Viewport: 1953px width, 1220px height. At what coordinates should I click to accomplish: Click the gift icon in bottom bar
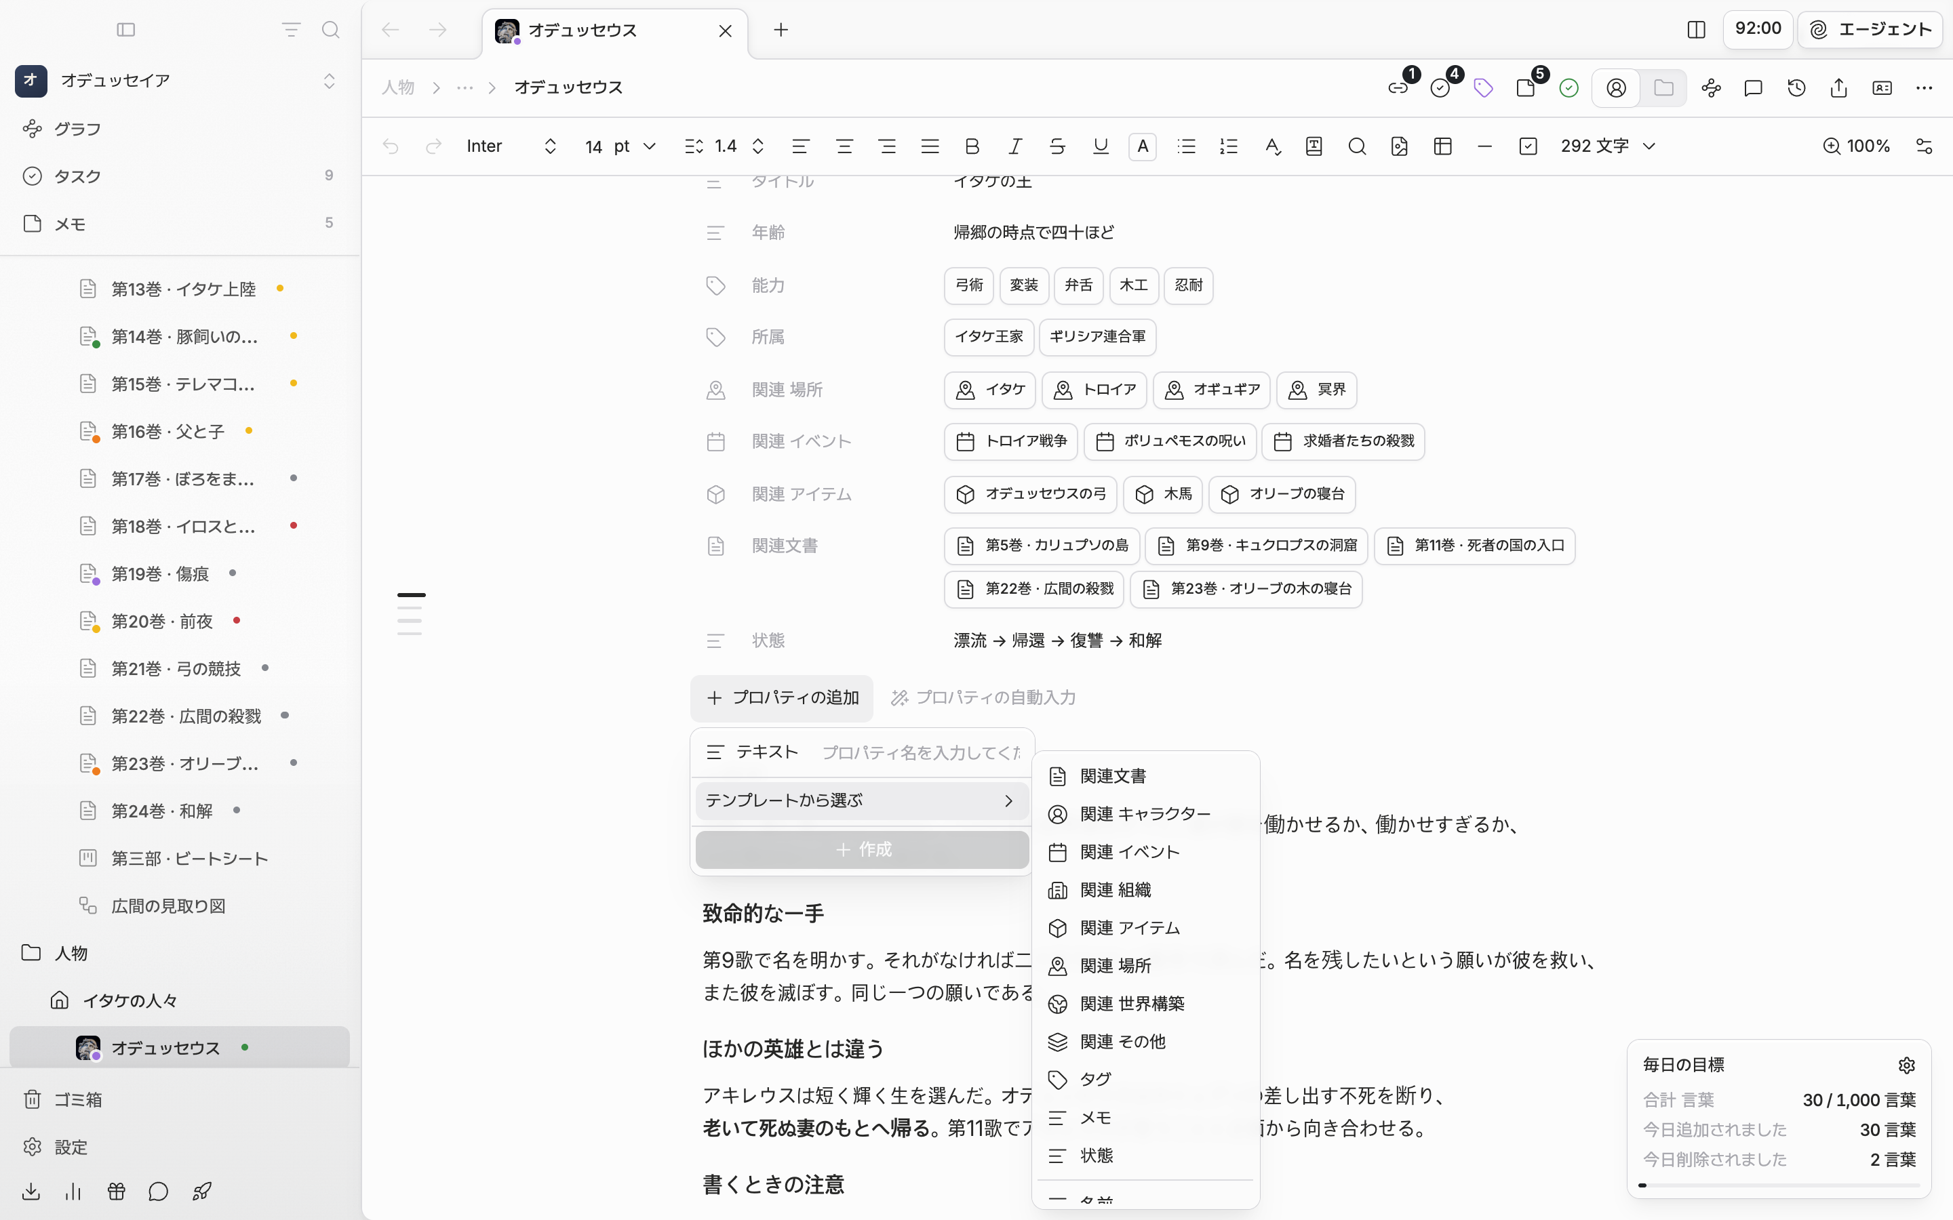116,1191
